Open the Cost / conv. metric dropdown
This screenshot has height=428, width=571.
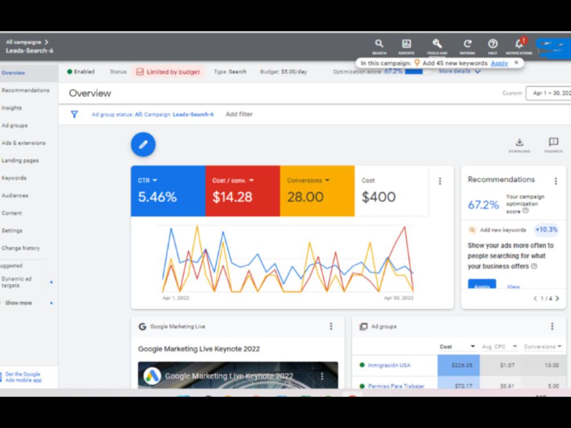tap(251, 180)
